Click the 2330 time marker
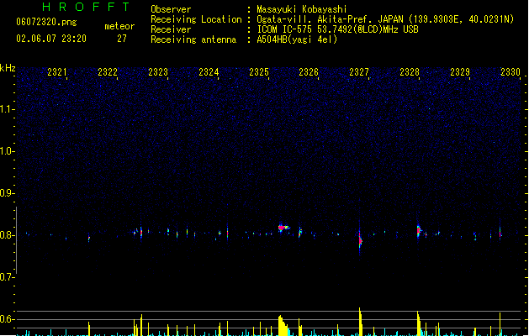The width and height of the screenshot is (529, 336). pos(510,71)
